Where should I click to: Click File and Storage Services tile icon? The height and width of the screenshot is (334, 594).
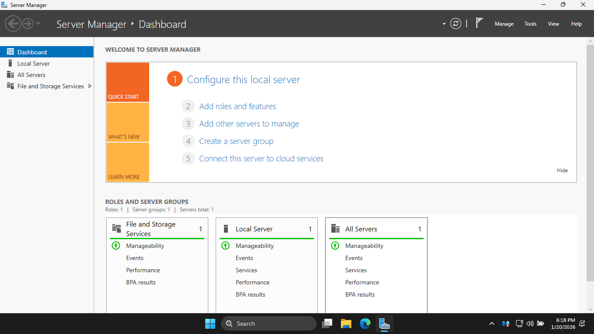[x=117, y=228]
